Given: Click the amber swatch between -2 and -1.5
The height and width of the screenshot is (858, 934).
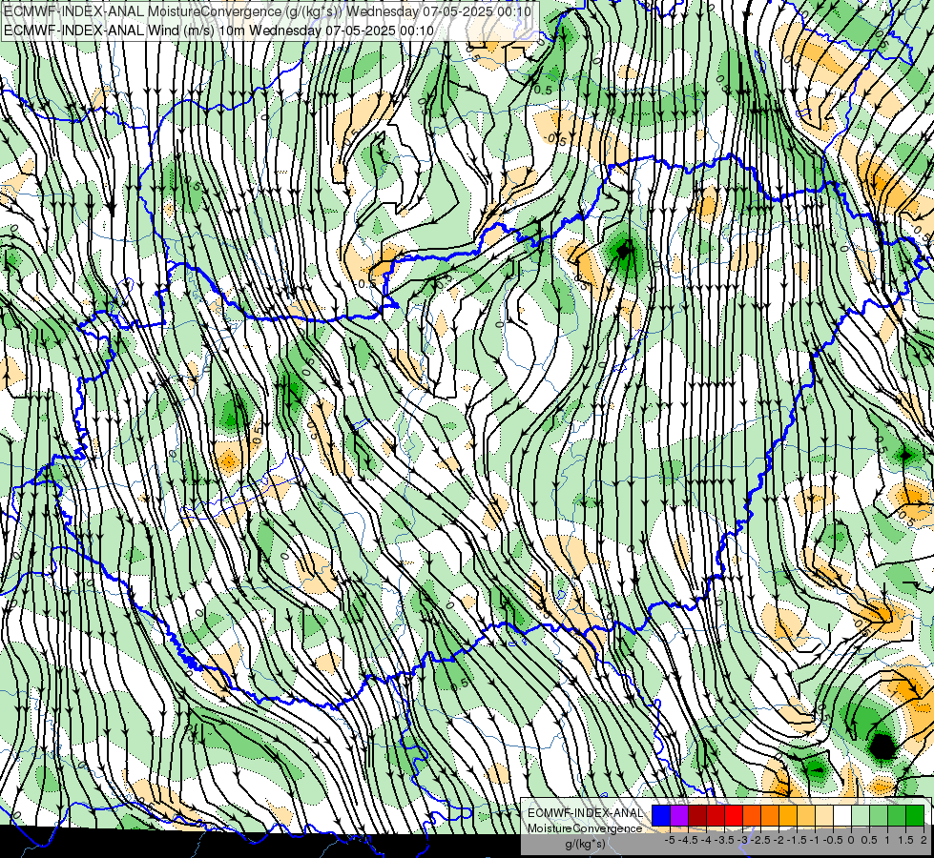Looking at the screenshot, I should (x=788, y=815).
